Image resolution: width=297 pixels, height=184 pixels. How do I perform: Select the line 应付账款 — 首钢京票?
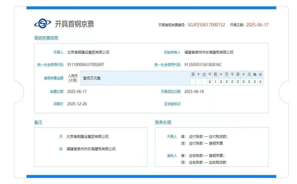(206, 143)
